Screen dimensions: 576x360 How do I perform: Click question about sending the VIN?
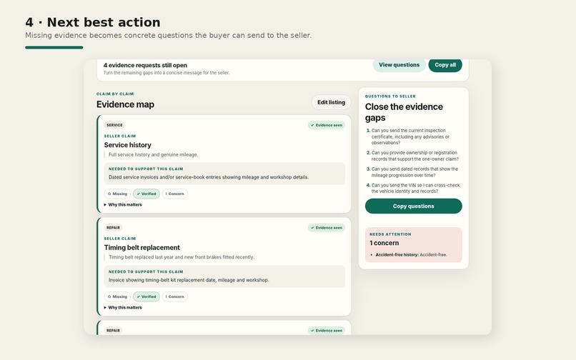coord(415,188)
